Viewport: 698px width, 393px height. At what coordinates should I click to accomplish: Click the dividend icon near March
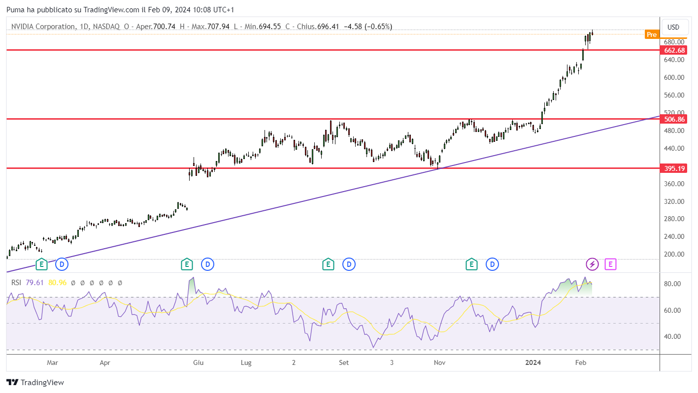tap(62, 264)
